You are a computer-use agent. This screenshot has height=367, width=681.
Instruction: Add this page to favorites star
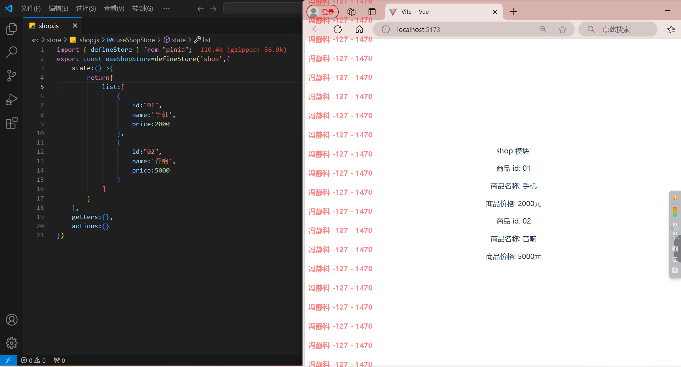click(563, 29)
